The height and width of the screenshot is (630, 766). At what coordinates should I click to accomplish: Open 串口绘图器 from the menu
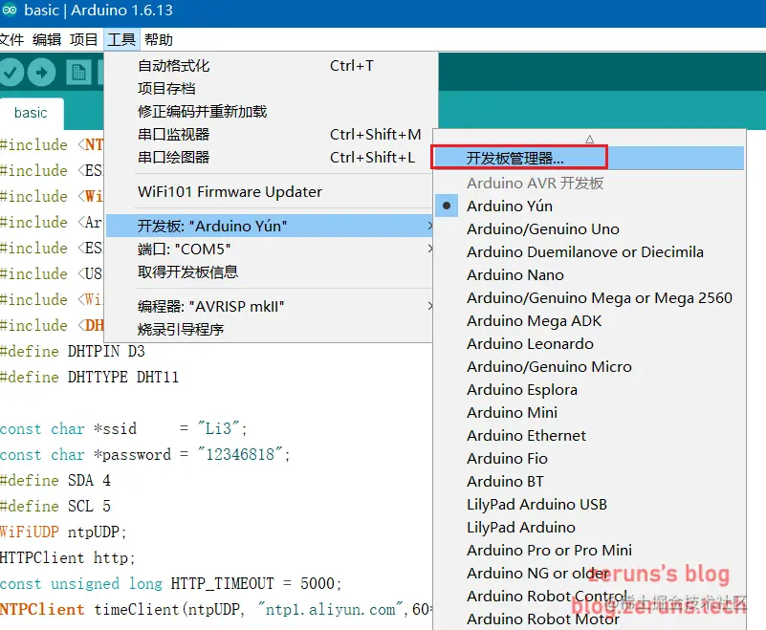point(269,157)
